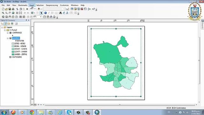
Task: Click the Add Data icon
Action: (x=39, y=9)
